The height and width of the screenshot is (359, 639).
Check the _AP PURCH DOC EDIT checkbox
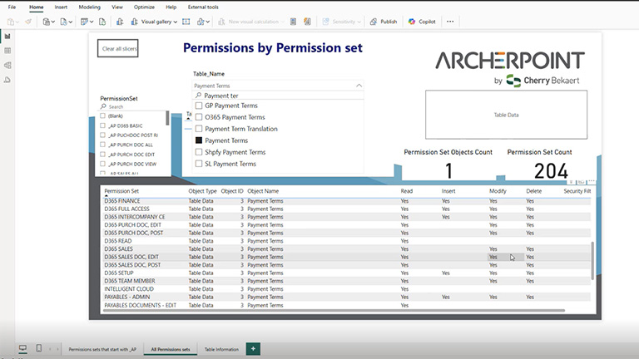click(102, 155)
